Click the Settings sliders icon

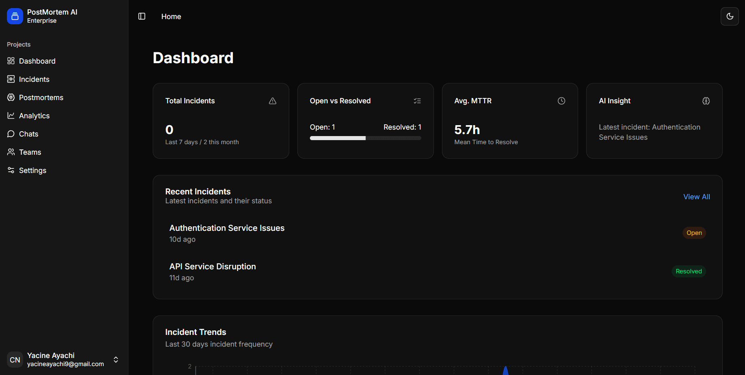coord(11,170)
